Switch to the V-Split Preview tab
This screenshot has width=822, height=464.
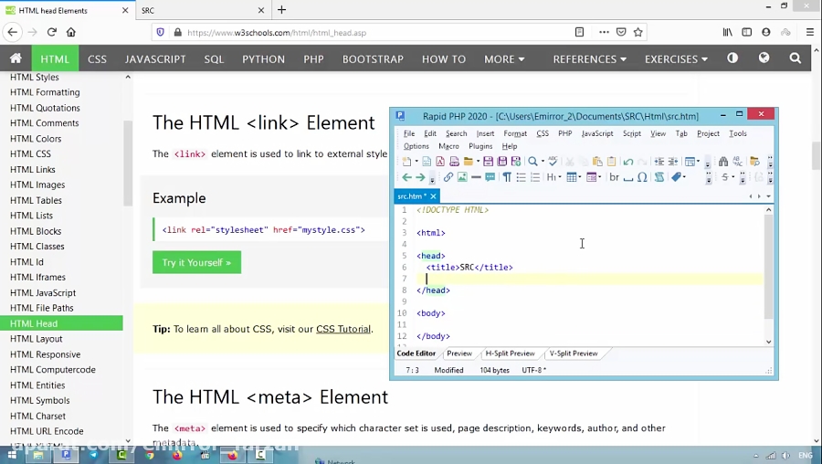(574, 353)
